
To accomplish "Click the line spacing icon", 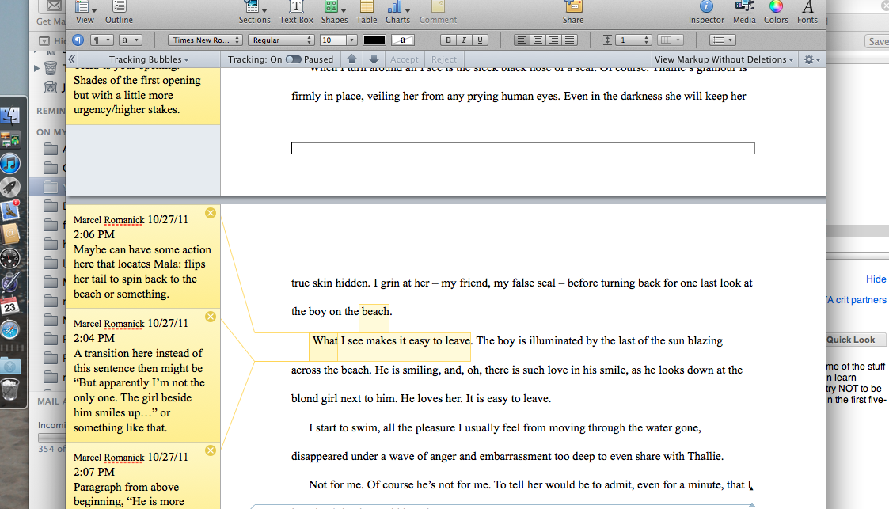I will 606,40.
